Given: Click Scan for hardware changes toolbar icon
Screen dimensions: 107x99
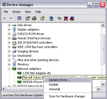Looking at the screenshot, I should [51, 19].
